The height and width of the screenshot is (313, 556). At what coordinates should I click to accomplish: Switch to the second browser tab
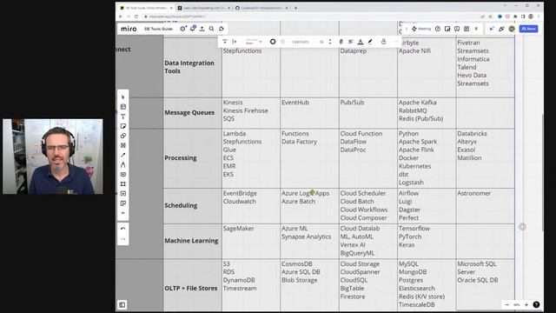pyautogui.click(x=203, y=8)
